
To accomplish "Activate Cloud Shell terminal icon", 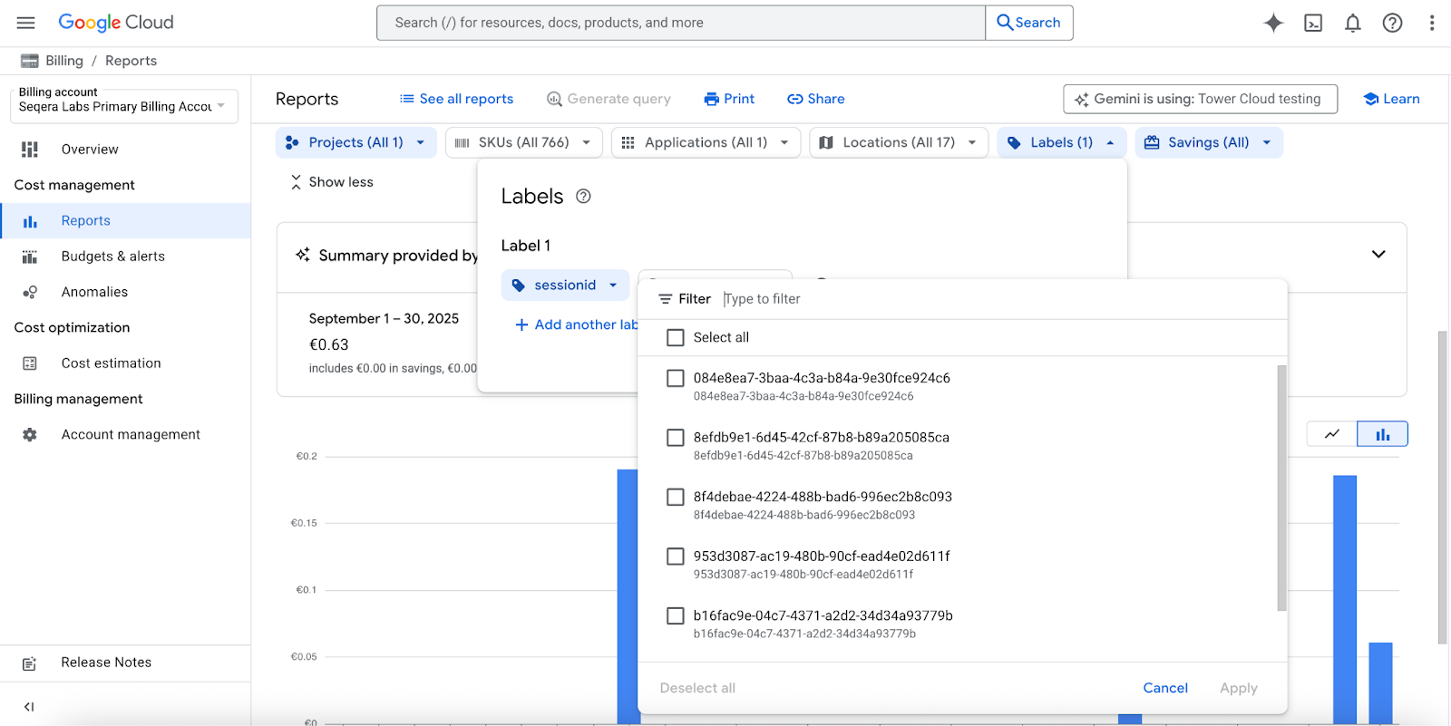I will 1313,23.
